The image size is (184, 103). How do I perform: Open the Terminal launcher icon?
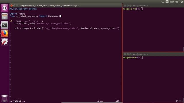pyautogui.click(x=5, y=25)
